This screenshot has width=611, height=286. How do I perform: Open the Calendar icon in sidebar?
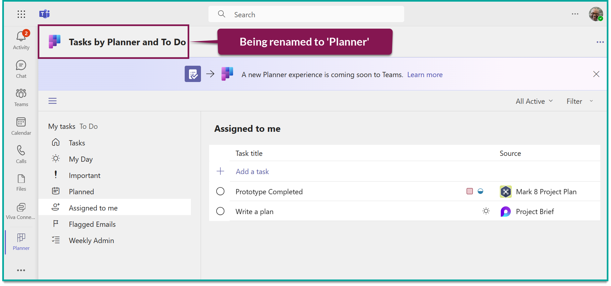coord(21,122)
